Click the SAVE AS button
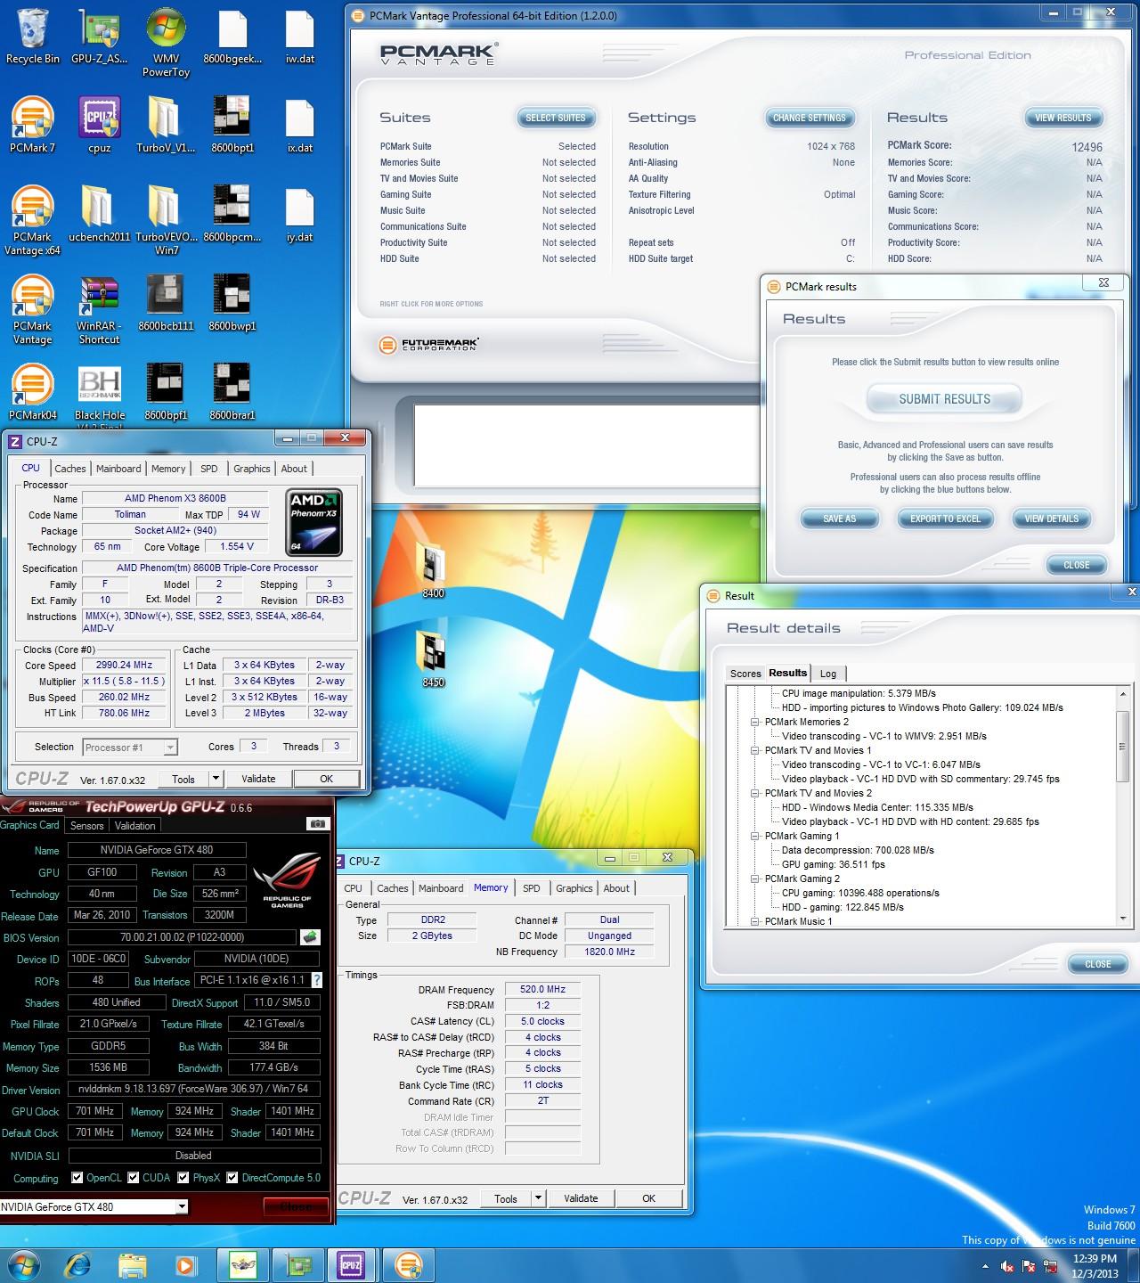This screenshot has width=1140, height=1283. point(839,519)
